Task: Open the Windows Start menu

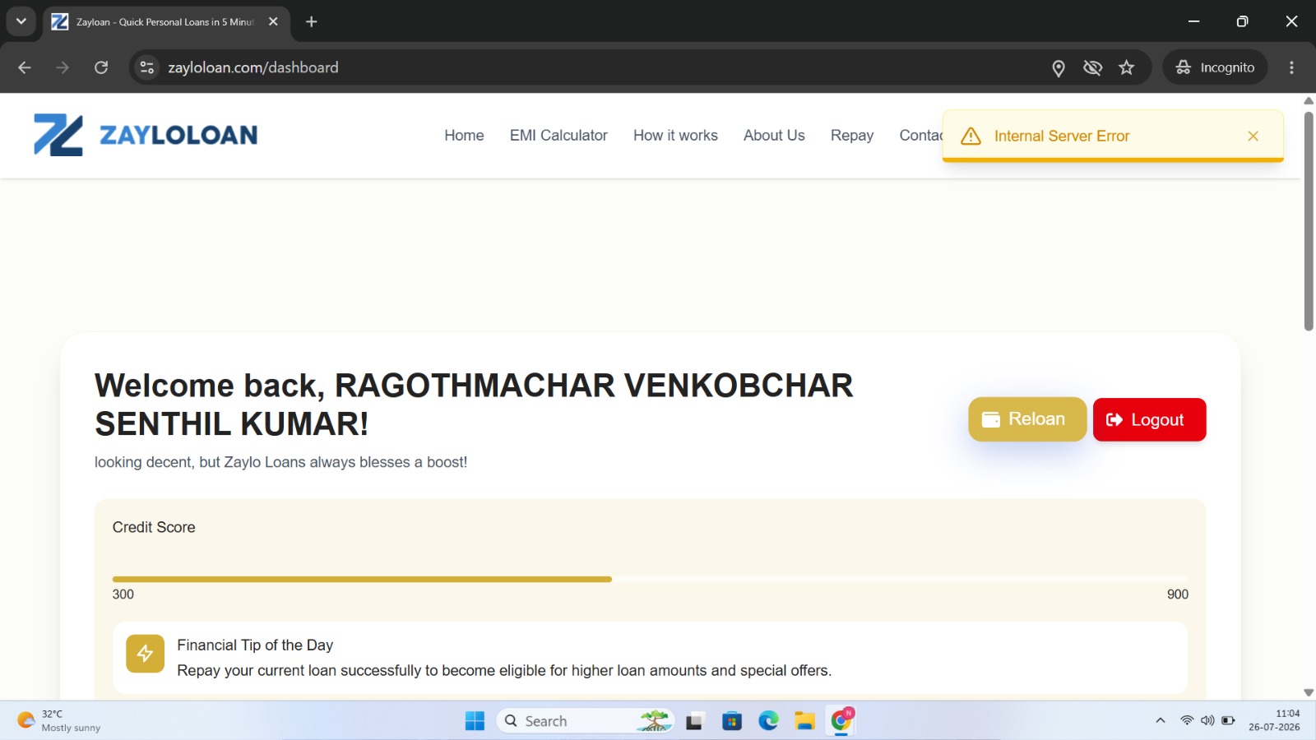Action: pos(475,721)
